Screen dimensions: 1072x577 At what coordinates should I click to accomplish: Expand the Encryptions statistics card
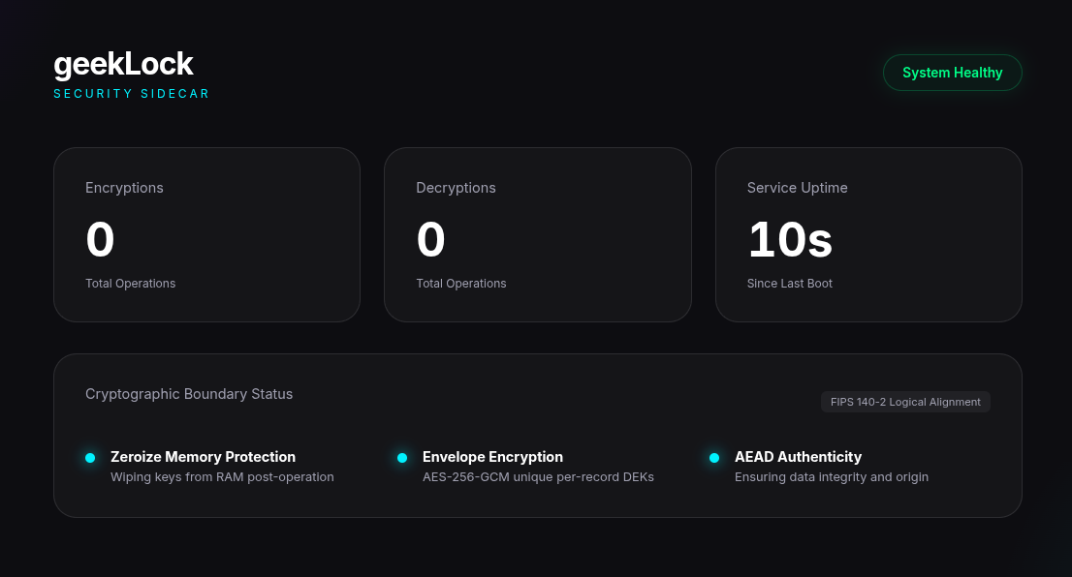click(206, 234)
